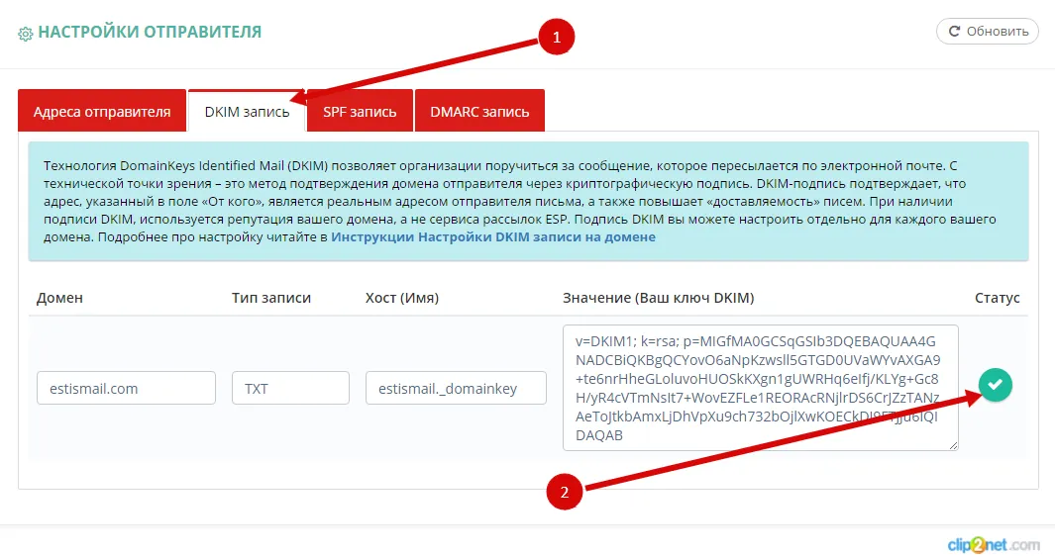
Task: Focus the estismail._domainkey host field
Action: point(456,389)
